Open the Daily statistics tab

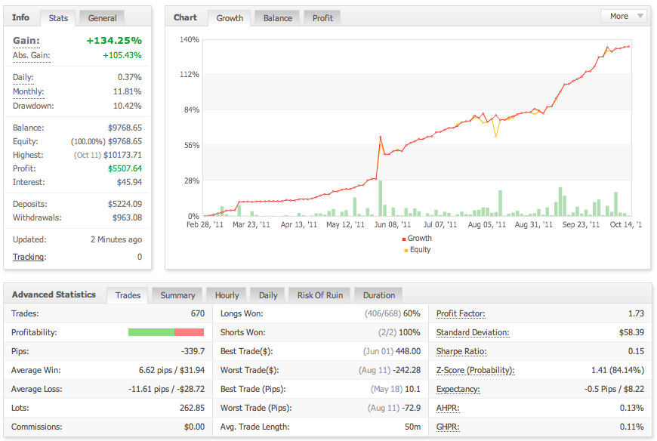[268, 295]
